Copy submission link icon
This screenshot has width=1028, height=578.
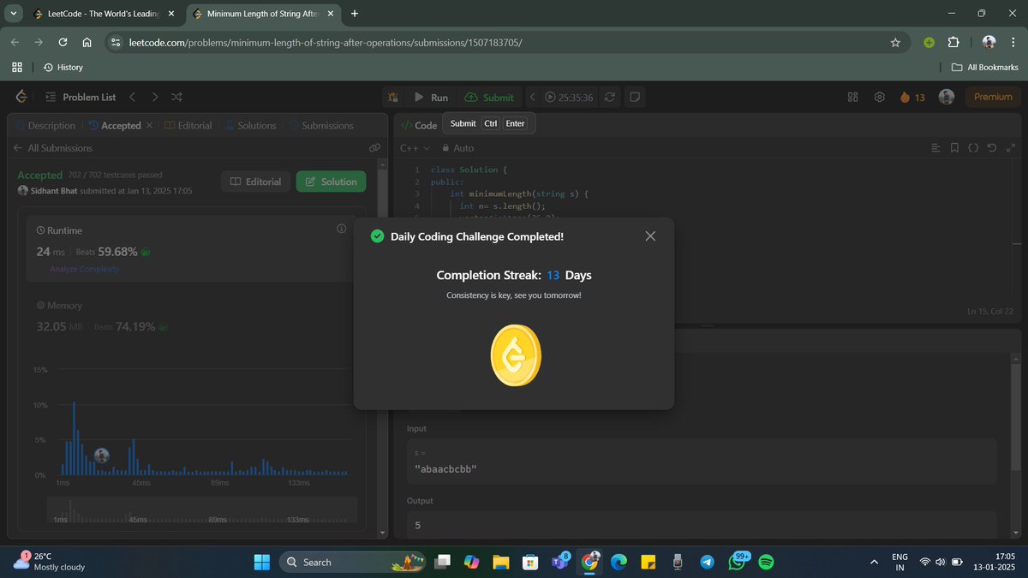pyautogui.click(x=374, y=148)
